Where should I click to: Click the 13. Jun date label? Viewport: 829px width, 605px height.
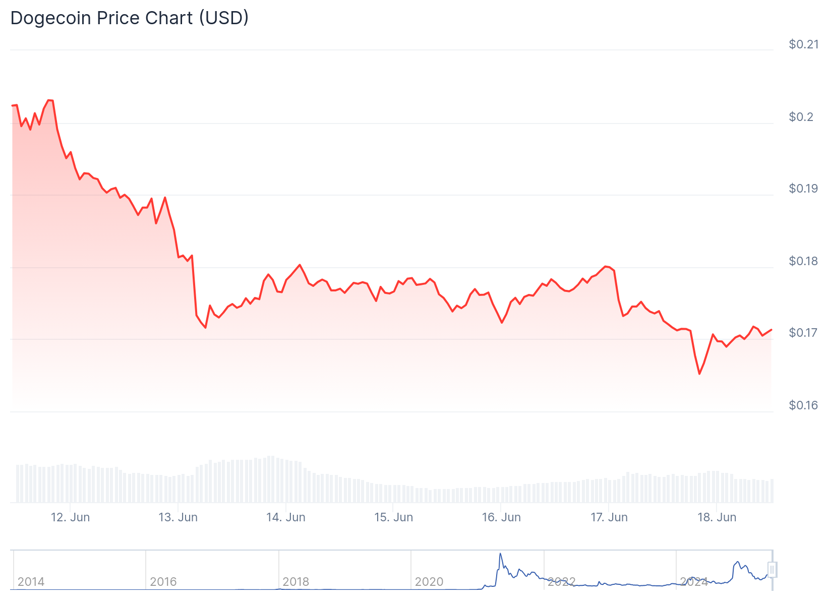click(178, 517)
